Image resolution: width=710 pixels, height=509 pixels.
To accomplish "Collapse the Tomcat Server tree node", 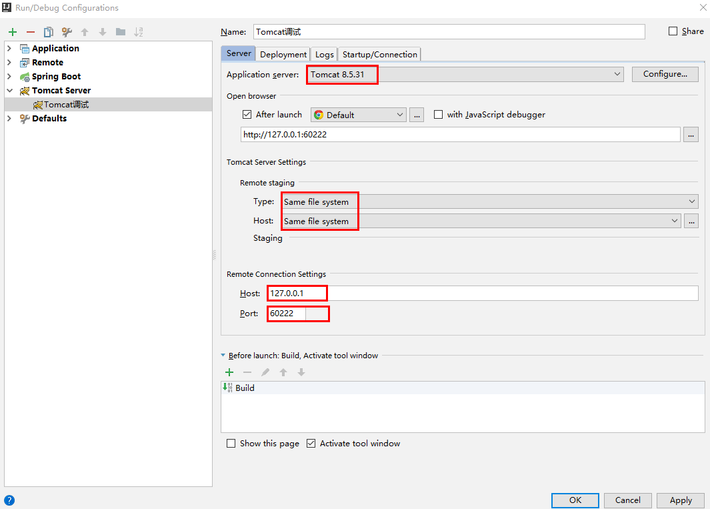I will click(x=9, y=90).
